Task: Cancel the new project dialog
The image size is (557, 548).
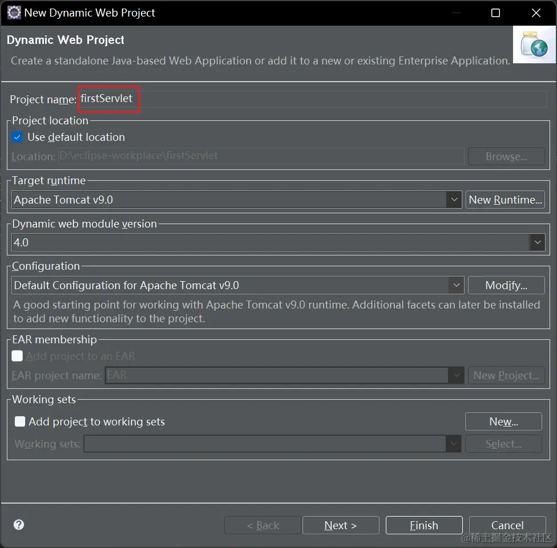Action: coord(507,525)
